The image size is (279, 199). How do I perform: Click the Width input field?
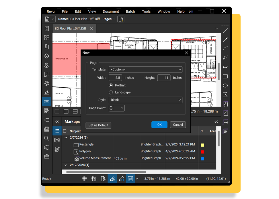(x=116, y=78)
